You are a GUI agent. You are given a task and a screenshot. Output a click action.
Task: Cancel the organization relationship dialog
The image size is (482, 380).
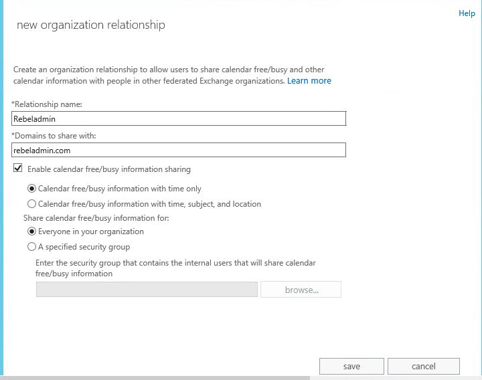pyautogui.click(x=424, y=366)
